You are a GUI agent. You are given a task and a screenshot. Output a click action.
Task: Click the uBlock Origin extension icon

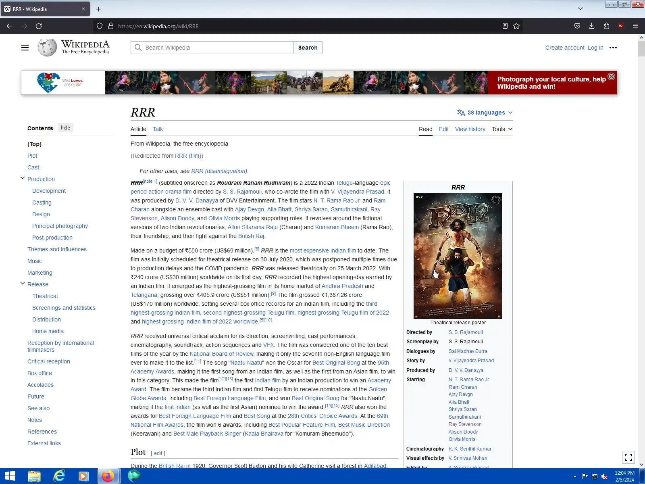coord(621,26)
